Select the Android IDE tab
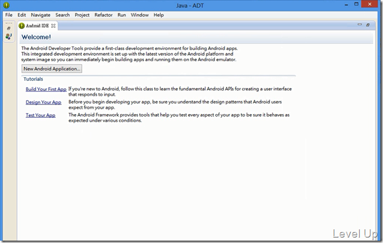Image resolution: width=383 pixels, height=243 pixels. (37, 26)
